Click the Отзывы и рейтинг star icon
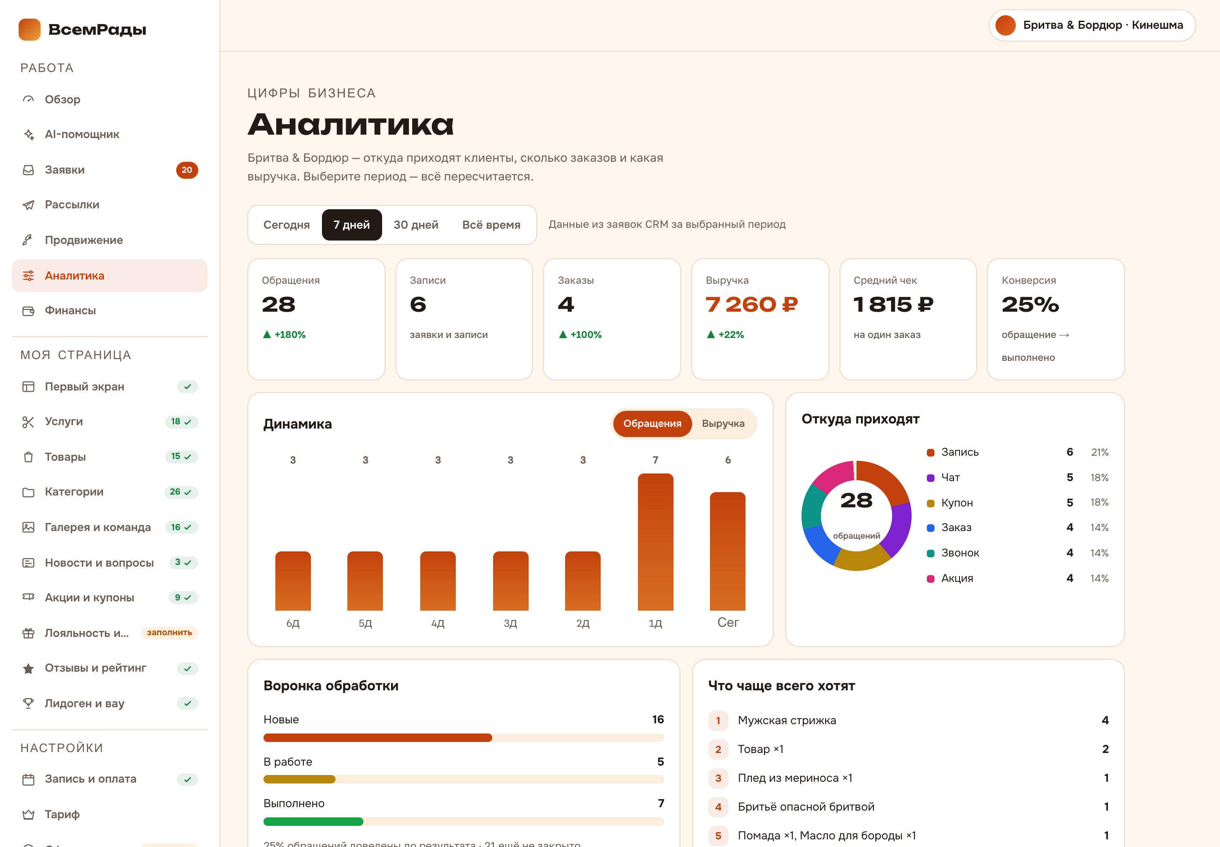The image size is (1220, 847). 29,668
